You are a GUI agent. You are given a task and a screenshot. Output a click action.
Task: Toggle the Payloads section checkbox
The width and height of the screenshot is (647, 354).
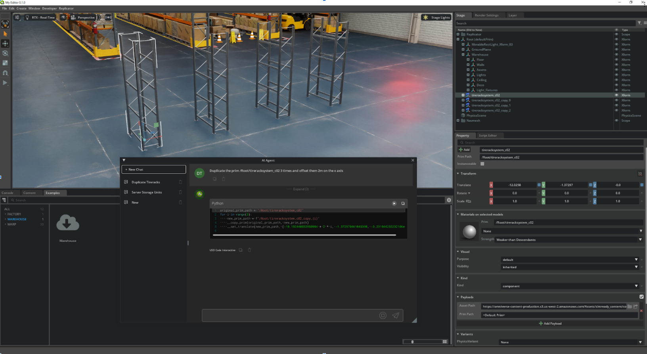[x=641, y=297]
